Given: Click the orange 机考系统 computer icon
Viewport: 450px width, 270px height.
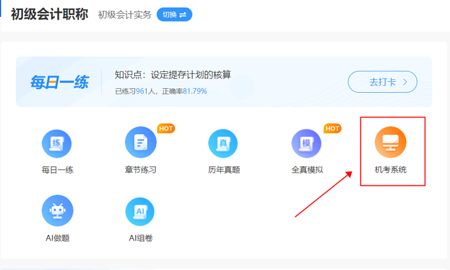Looking at the screenshot, I should tap(391, 144).
